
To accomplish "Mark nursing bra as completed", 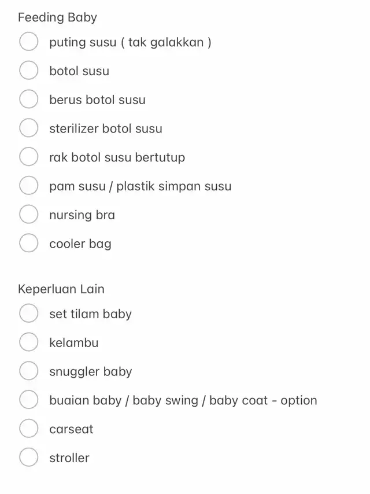I will pyautogui.click(x=29, y=214).
